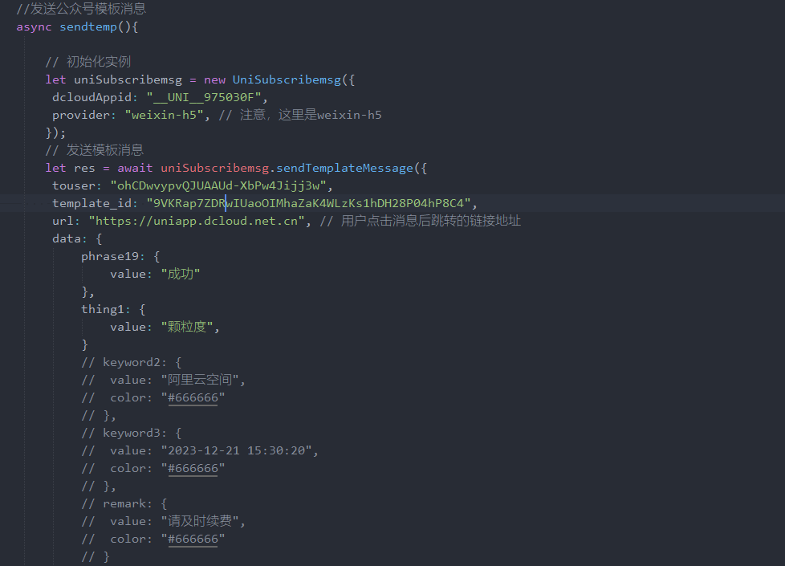Click the sendtemp function name

tap(88, 26)
